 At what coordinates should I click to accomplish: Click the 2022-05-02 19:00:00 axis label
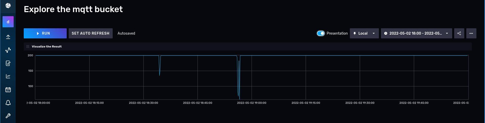pos(252,103)
